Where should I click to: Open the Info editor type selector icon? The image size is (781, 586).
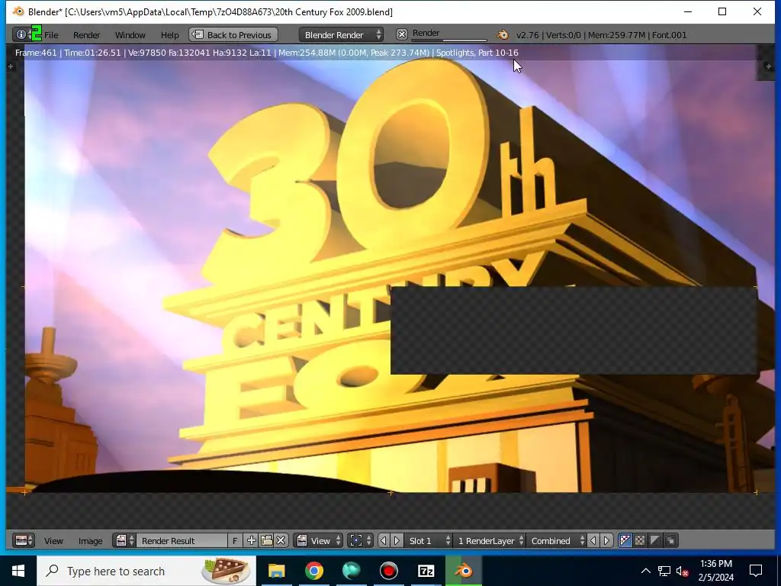[x=21, y=34]
